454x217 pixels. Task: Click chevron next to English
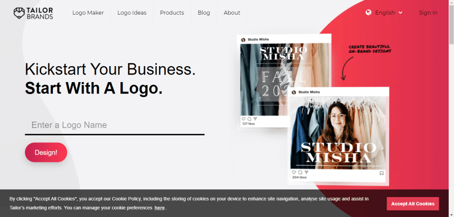coord(400,12)
